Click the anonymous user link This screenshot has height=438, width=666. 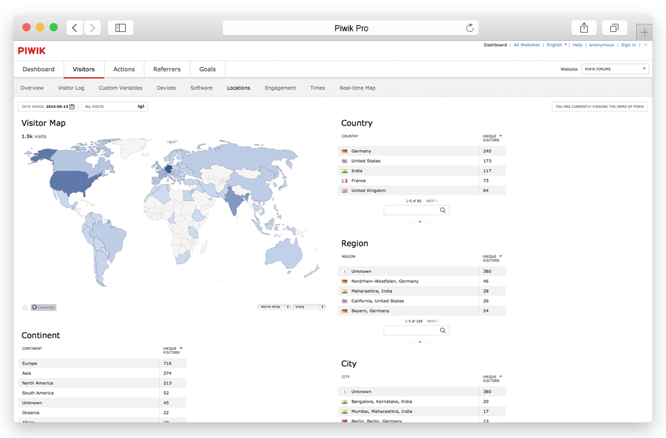[x=601, y=45]
